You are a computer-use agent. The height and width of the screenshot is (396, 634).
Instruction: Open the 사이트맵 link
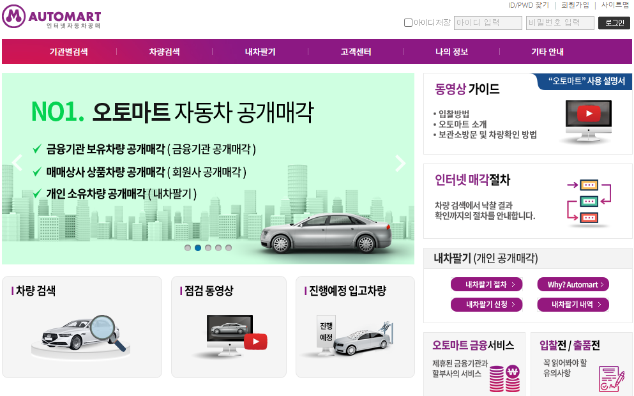(615, 5)
